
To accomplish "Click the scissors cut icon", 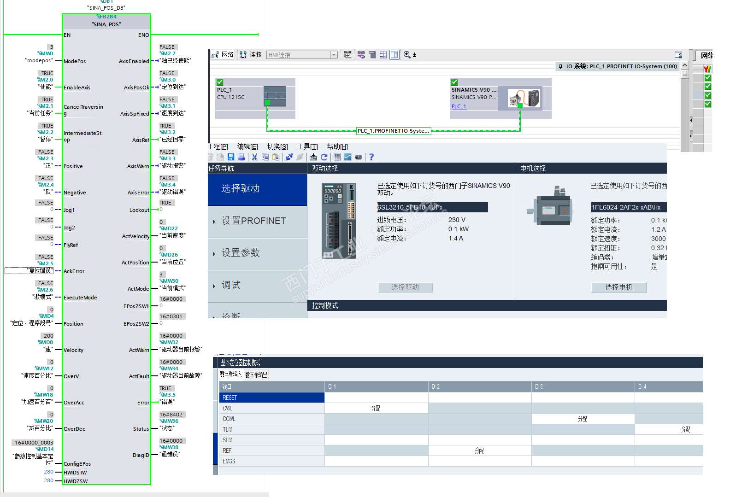I will tap(254, 157).
